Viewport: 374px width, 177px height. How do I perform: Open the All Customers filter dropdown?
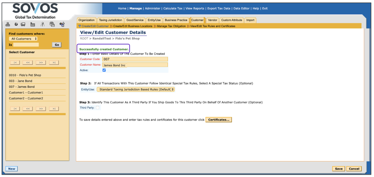click(23, 39)
